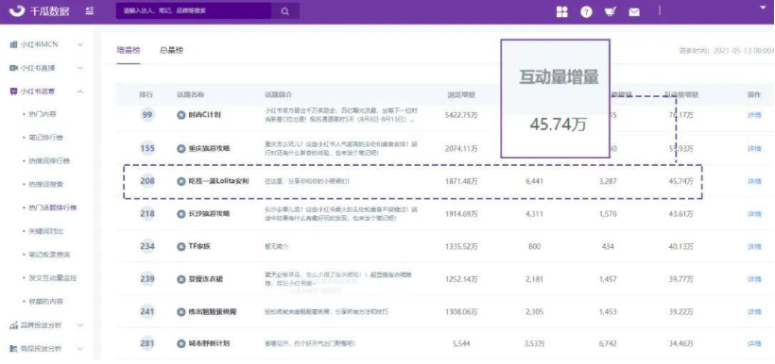The image size is (775, 364).
Task: Open the shopping cart icon
Action: (610, 12)
